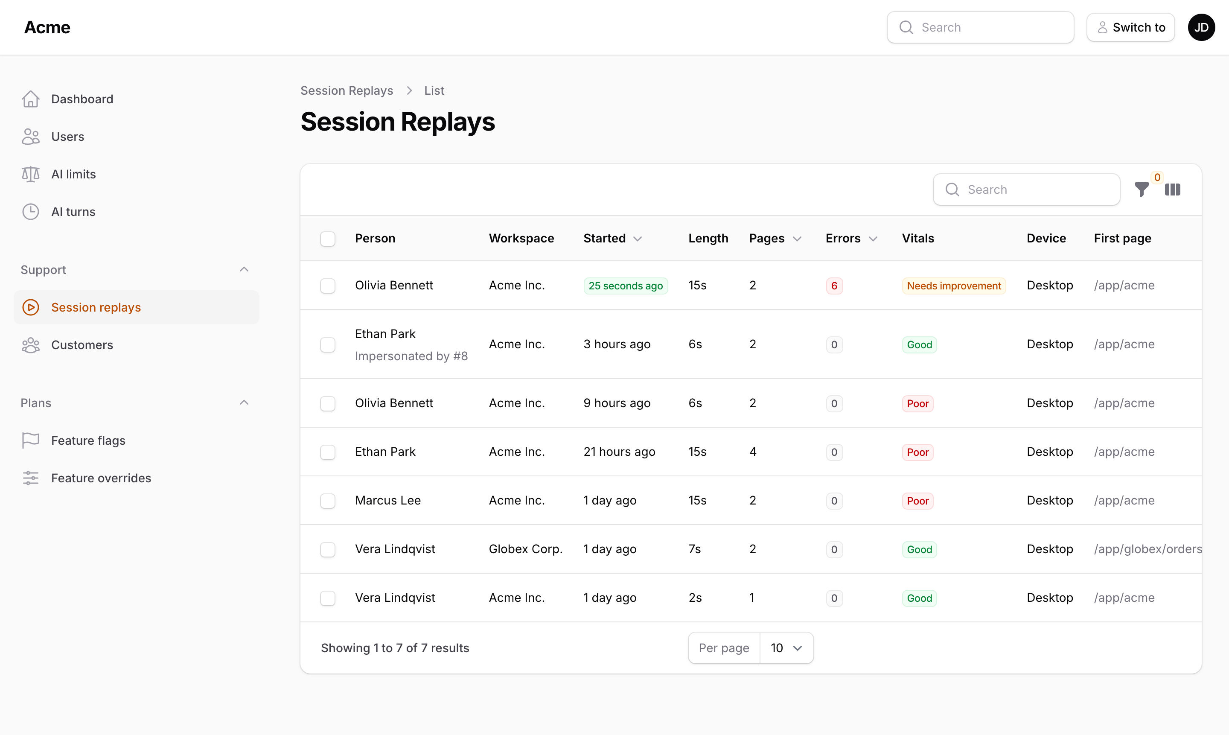The height and width of the screenshot is (735, 1229).
Task: Open AI limits in the sidebar
Action: (x=136, y=174)
